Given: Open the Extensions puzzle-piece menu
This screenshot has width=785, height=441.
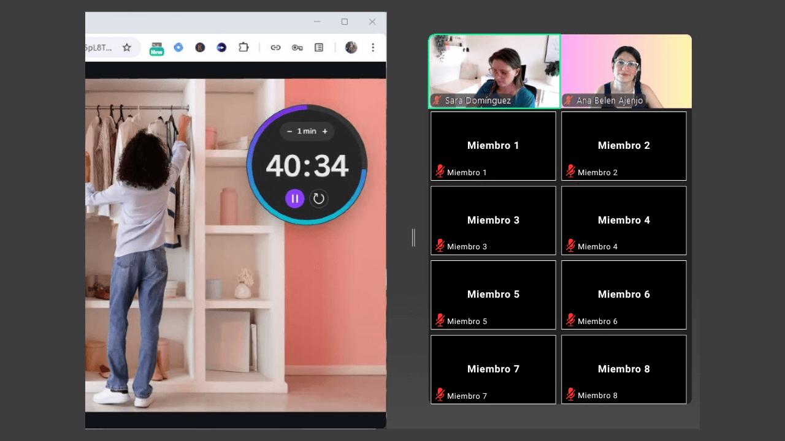Looking at the screenshot, I should [x=243, y=47].
